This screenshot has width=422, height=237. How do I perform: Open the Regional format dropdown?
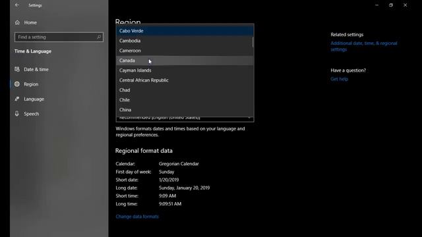pos(185,118)
